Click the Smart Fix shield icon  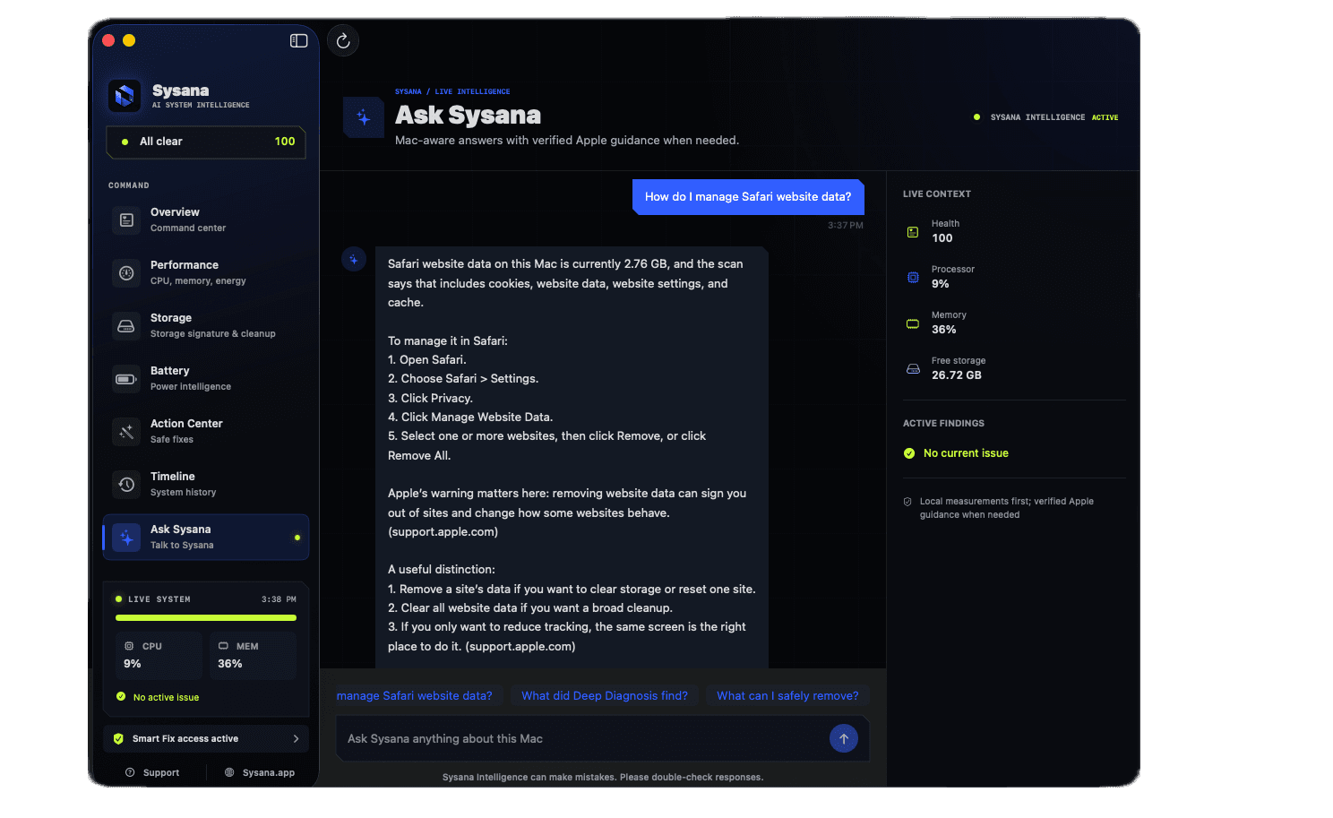(x=118, y=738)
